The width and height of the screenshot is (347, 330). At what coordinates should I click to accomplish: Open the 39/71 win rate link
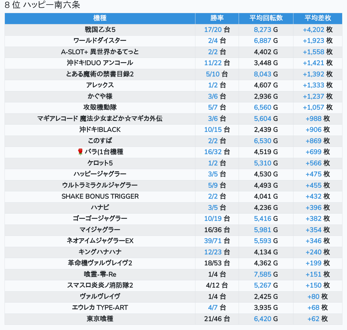213,241
